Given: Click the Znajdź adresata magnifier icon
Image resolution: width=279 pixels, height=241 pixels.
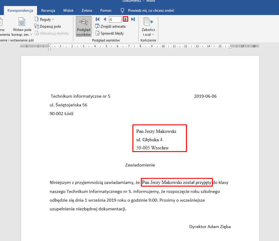Looking at the screenshot, I should (x=98, y=26).
